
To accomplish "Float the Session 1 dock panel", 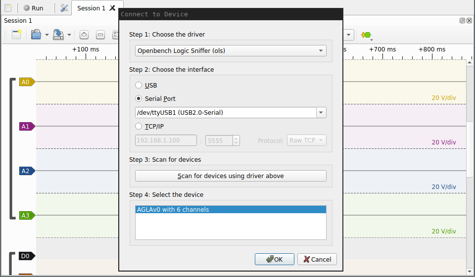I will (x=462, y=21).
